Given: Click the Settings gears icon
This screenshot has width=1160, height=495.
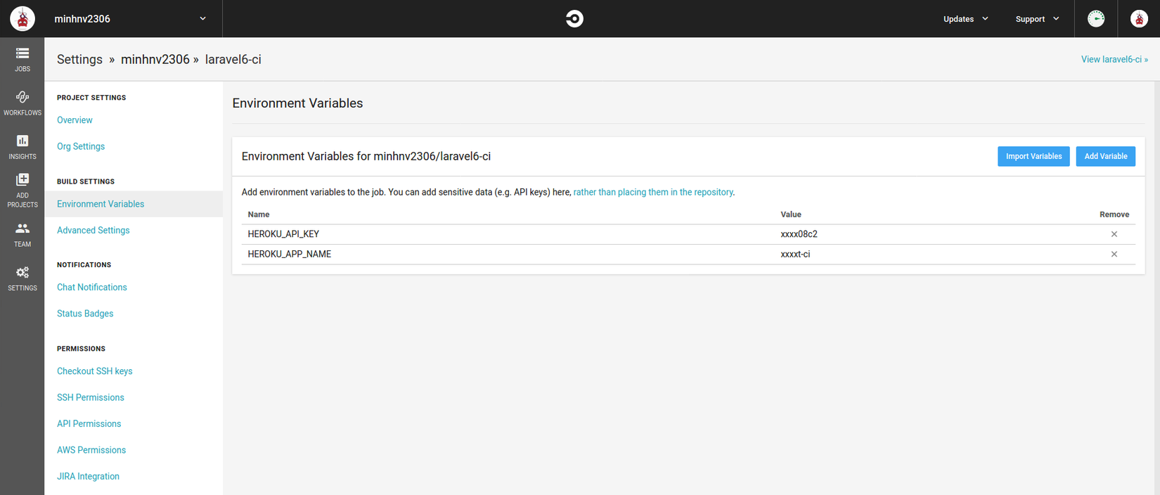Looking at the screenshot, I should [22, 273].
